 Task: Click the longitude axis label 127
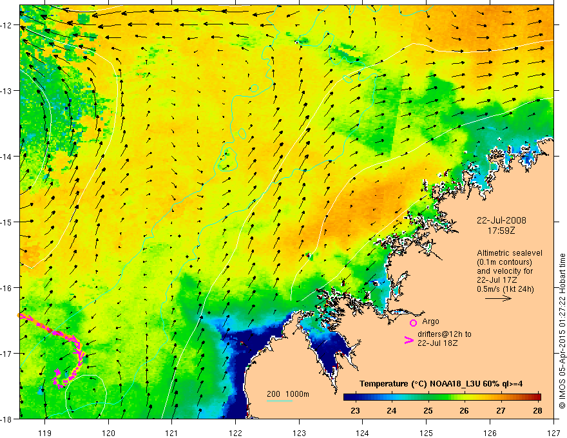[553, 433]
